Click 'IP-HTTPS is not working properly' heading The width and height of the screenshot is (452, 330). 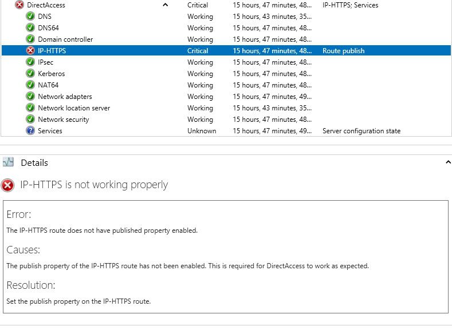click(94, 185)
